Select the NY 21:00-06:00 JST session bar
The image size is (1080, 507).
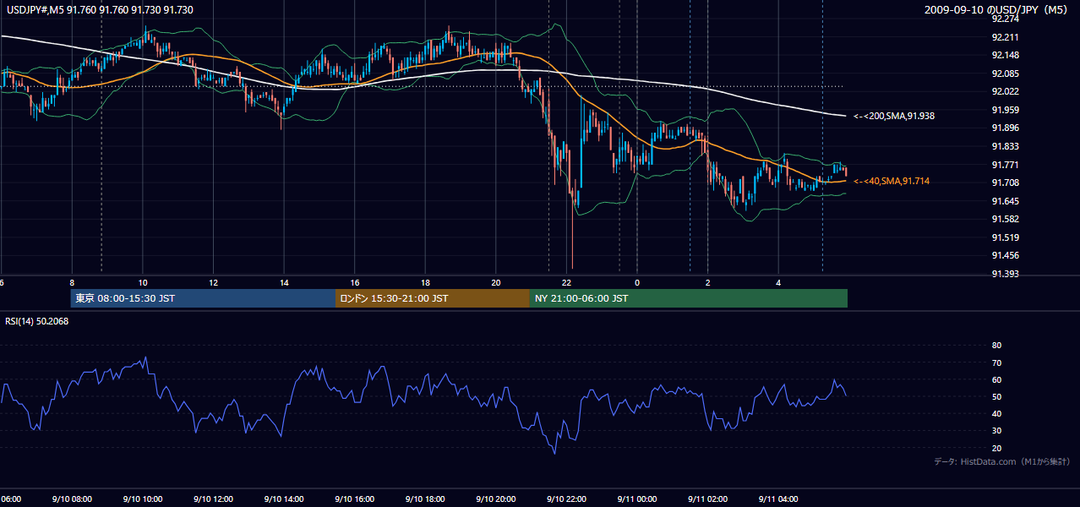[x=689, y=298]
